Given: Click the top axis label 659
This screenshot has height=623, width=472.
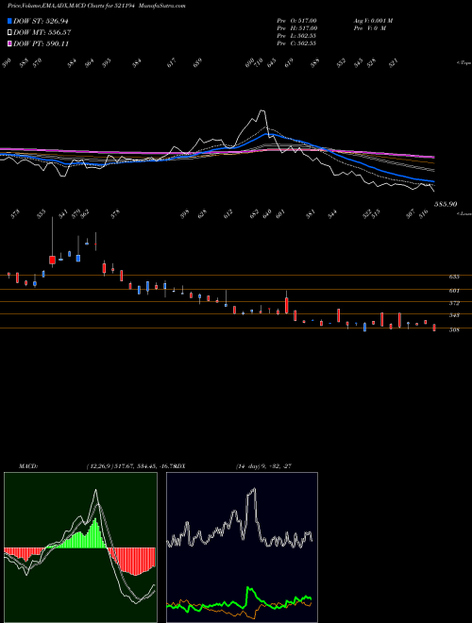Looking at the screenshot, I should tap(197, 63).
